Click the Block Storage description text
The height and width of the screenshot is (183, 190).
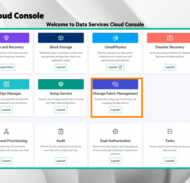coord(61,57)
